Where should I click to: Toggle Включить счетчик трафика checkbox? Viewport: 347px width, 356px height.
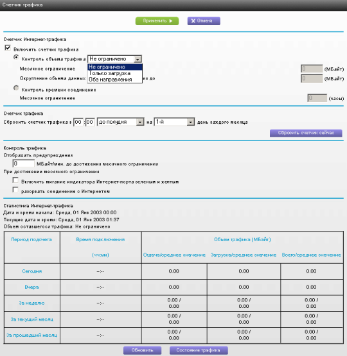(8, 48)
